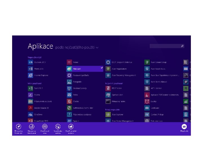Screen dimensions: 203x152
Task: Open Aplikace PDFCreator na internetu
Action: pyautogui.click(x=147, y=95)
